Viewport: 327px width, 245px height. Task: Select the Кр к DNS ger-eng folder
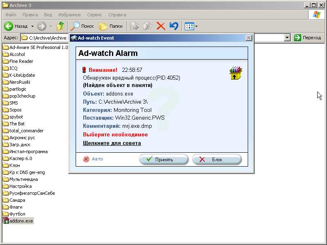pos(24,172)
